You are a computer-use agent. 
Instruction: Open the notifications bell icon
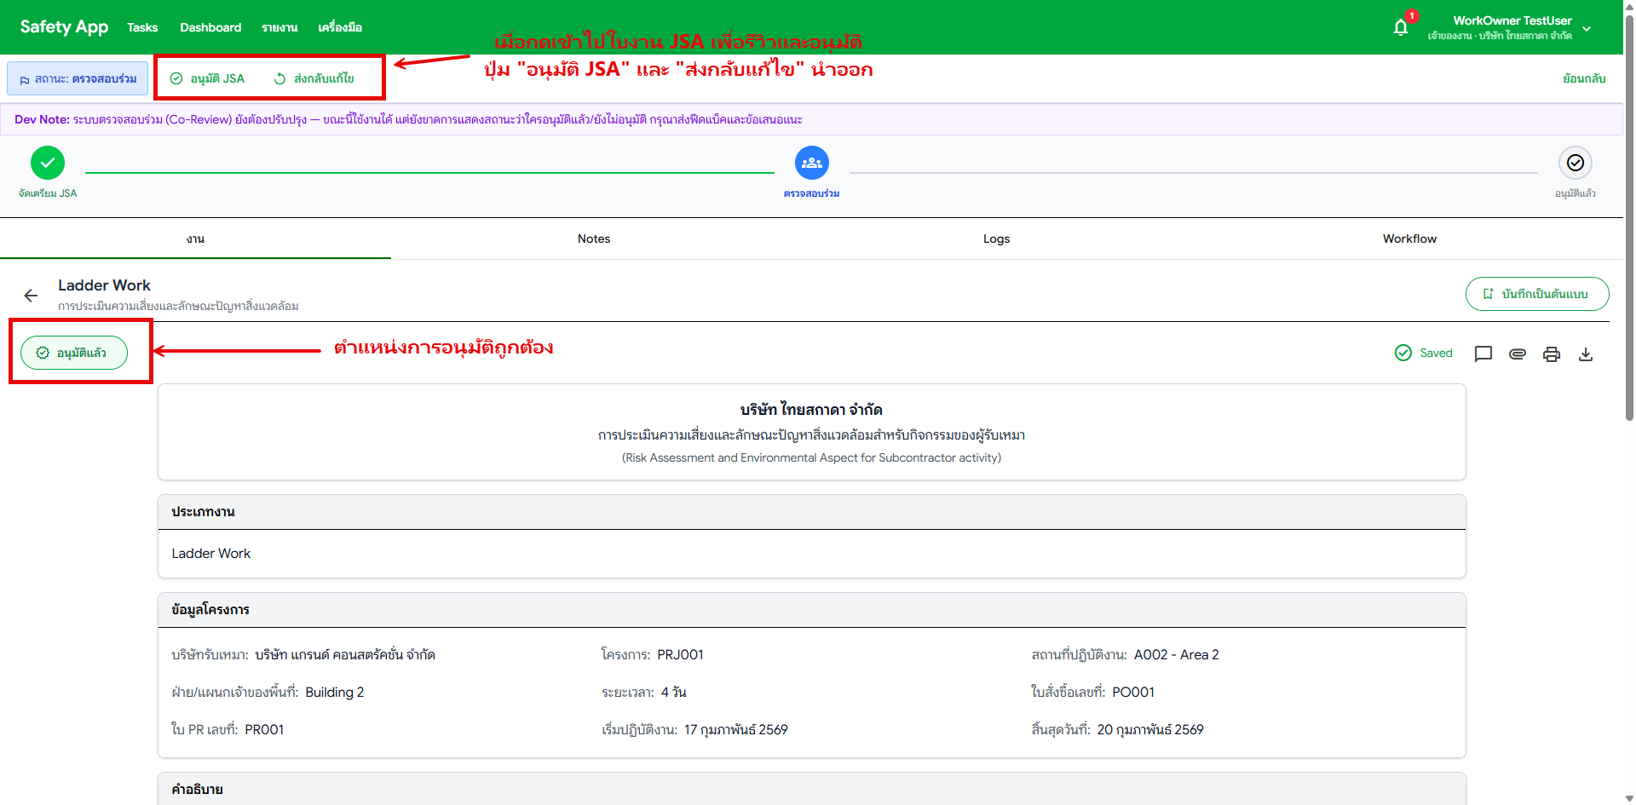tap(1400, 27)
